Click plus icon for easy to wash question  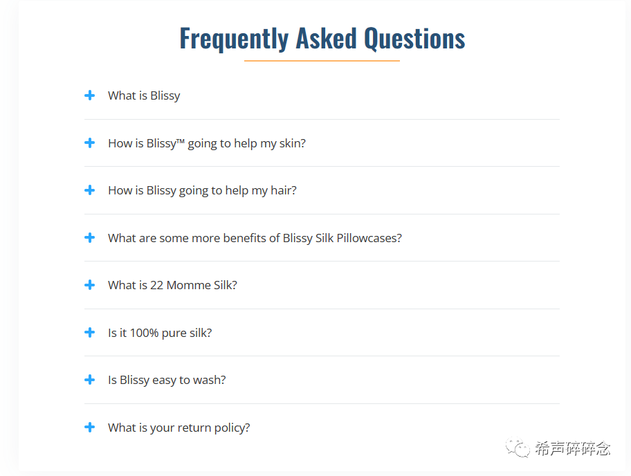(90, 379)
